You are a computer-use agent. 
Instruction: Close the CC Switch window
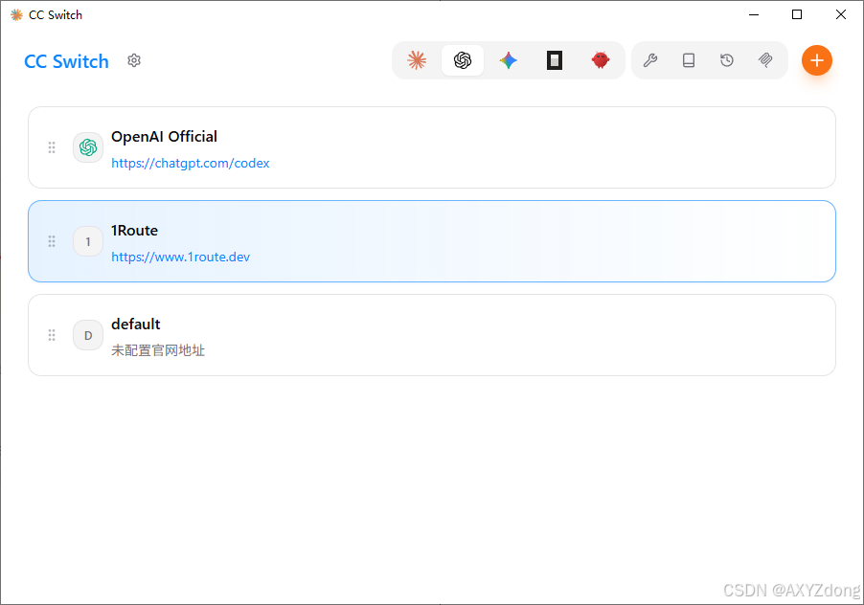(x=840, y=15)
